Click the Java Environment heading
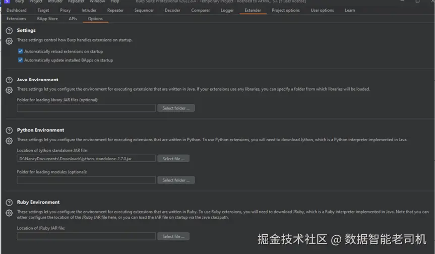Image resolution: width=435 pixels, height=254 pixels. [37, 80]
